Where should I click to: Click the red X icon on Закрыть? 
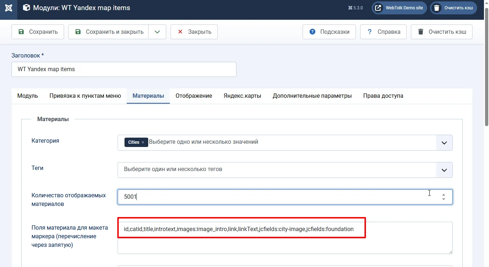pyautogui.click(x=180, y=32)
